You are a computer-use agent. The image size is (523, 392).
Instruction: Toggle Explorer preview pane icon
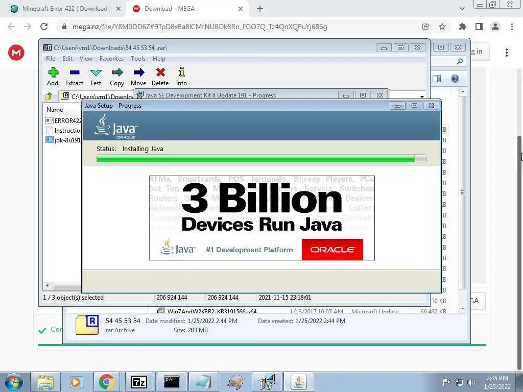437,79
